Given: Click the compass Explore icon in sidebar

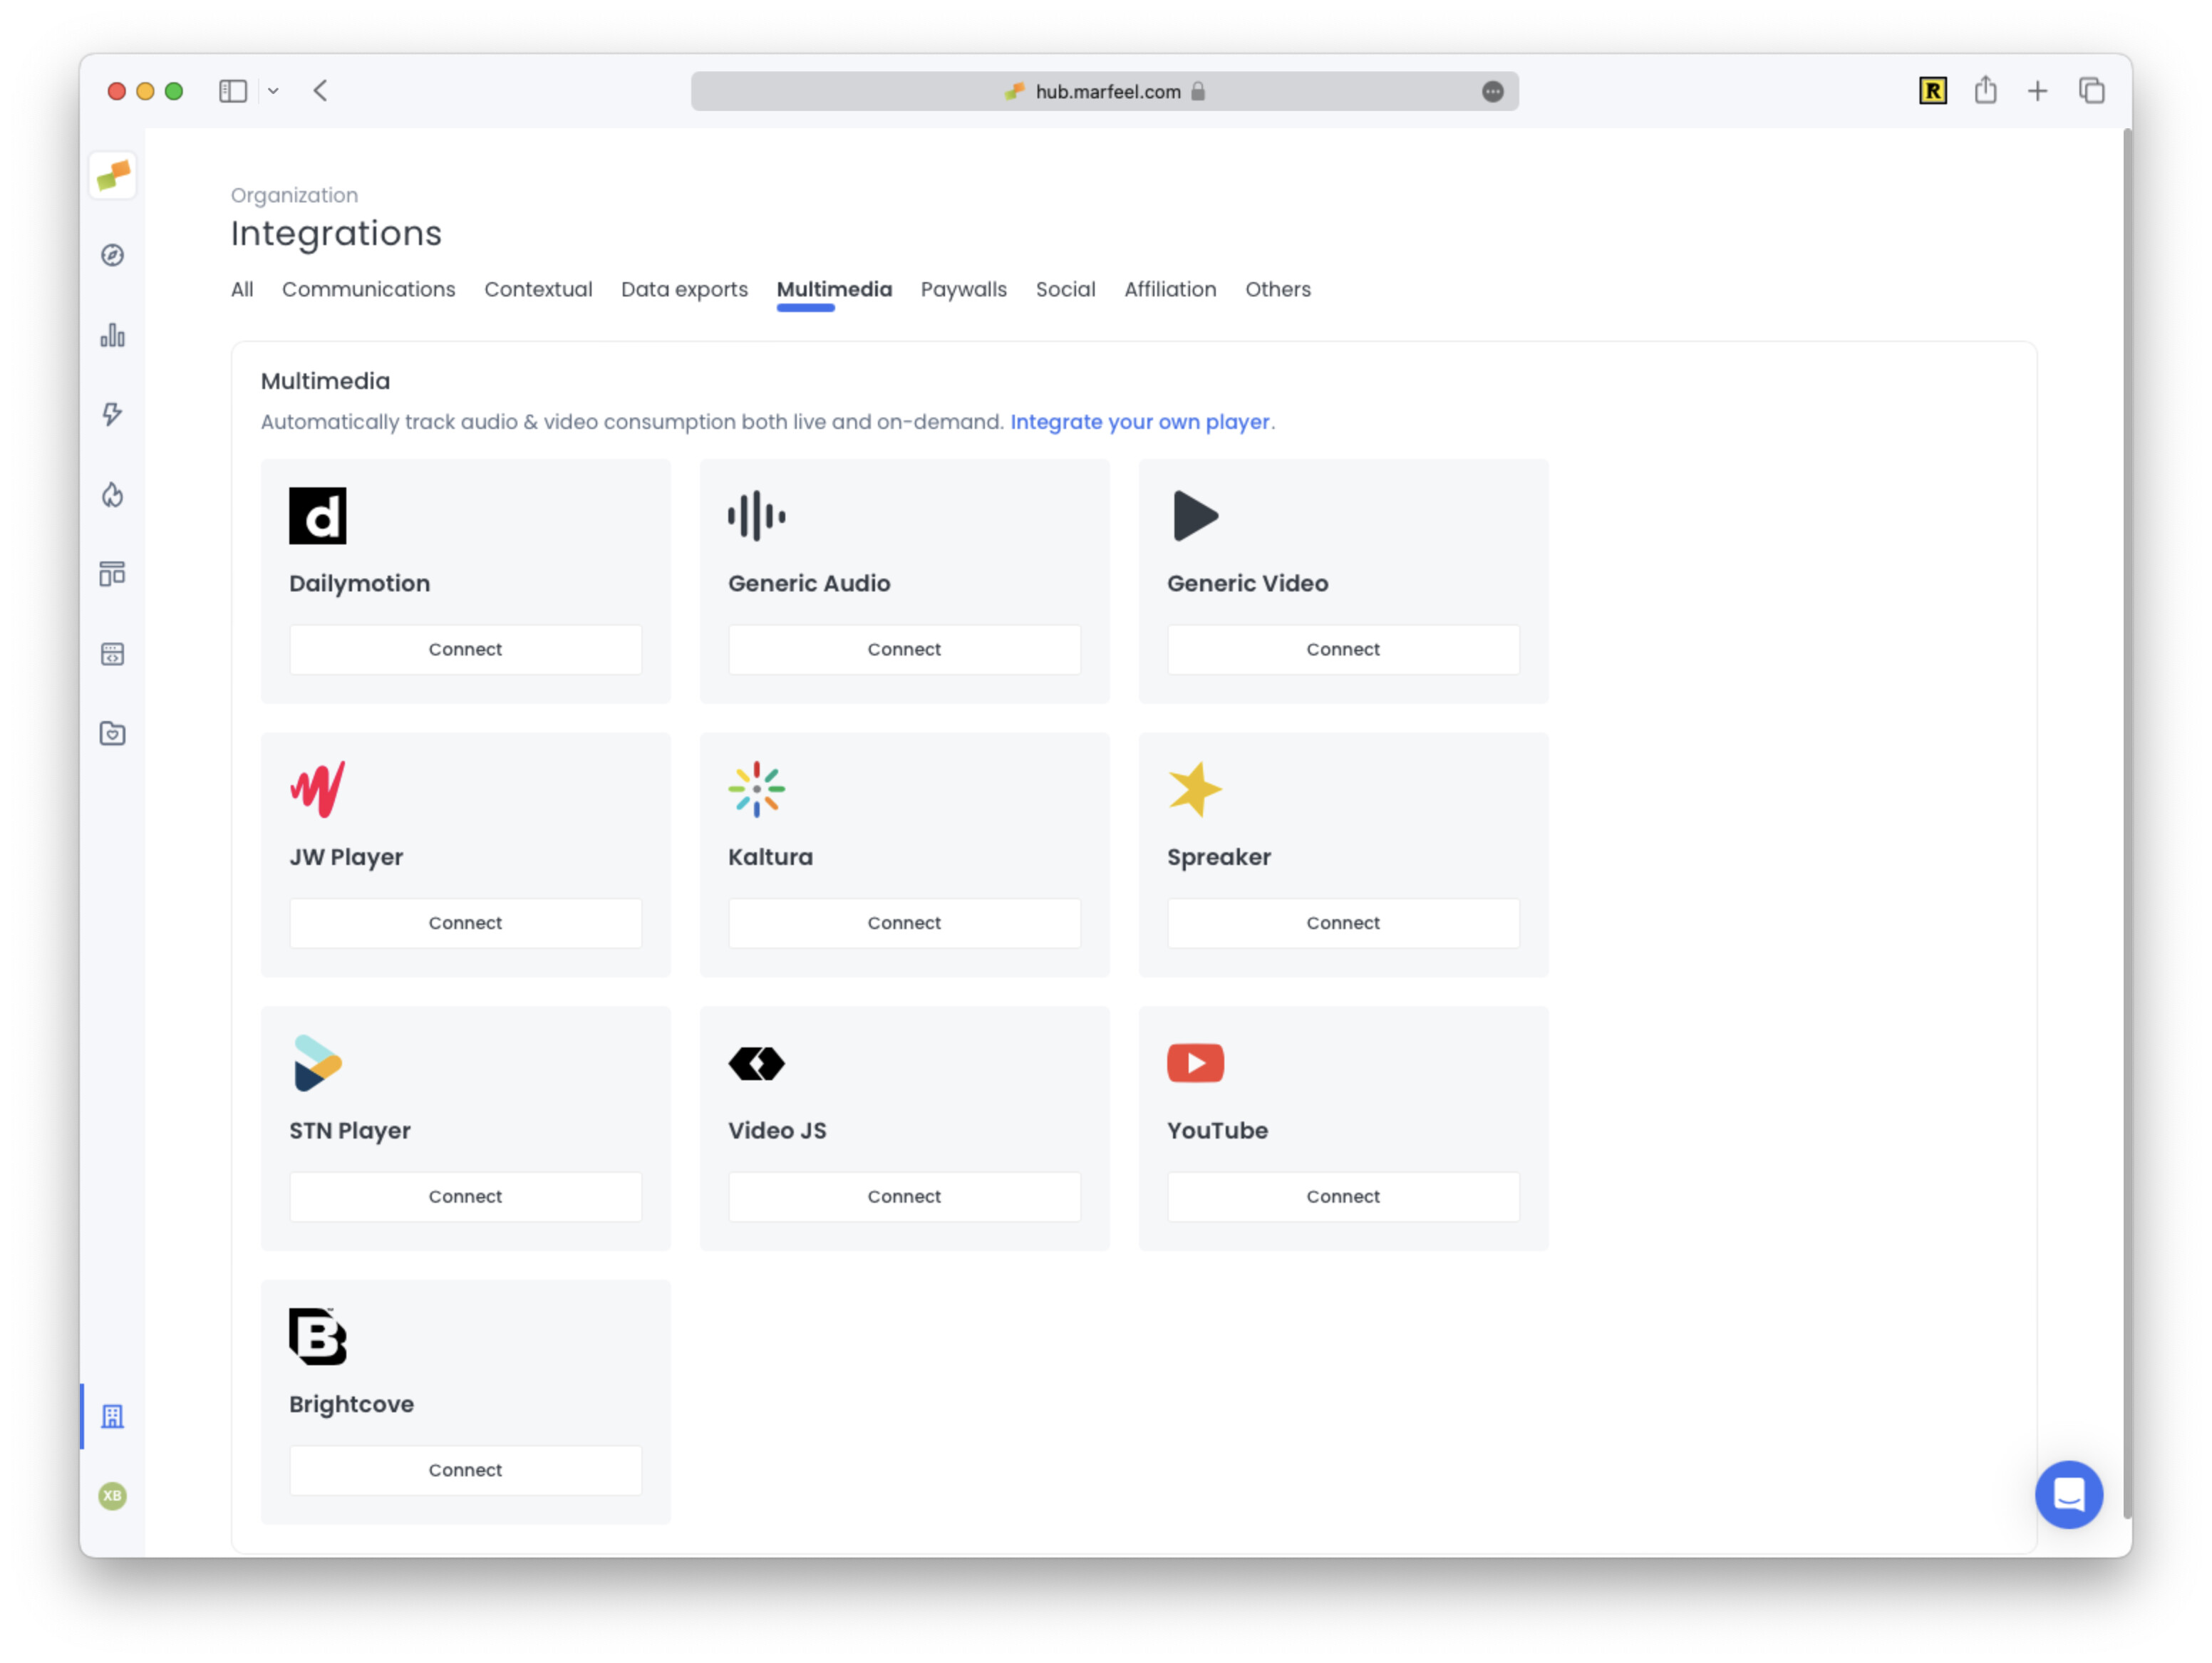Looking at the screenshot, I should point(112,255).
